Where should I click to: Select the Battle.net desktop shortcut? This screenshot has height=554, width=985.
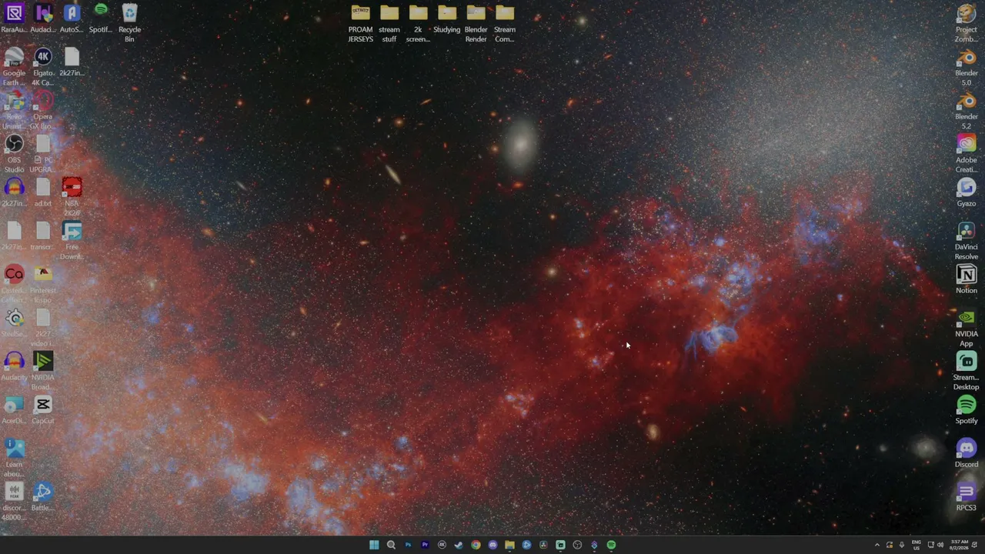43,497
